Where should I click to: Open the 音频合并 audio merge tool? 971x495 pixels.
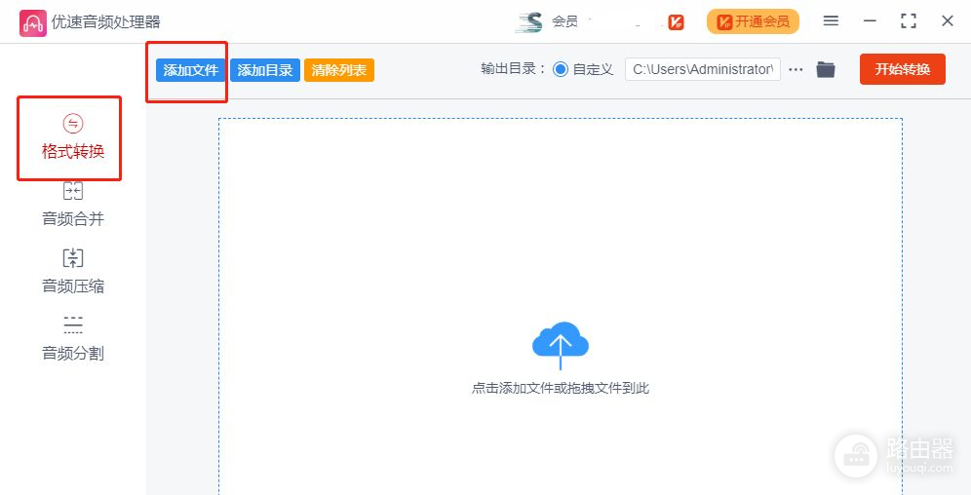72,205
